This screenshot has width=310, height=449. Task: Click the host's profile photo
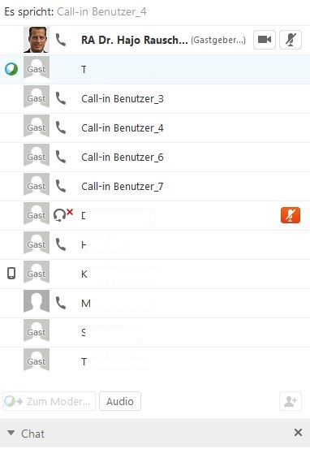click(x=37, y=40)
